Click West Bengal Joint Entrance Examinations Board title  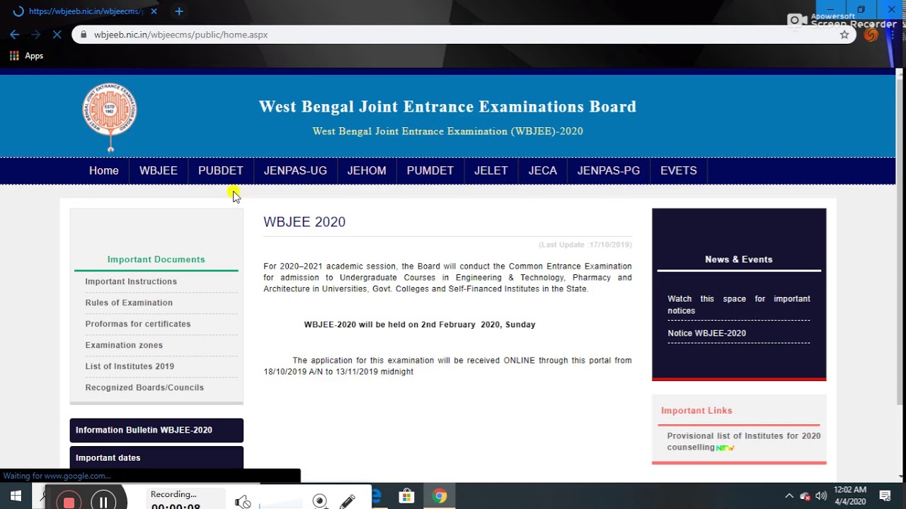point(447,107)
